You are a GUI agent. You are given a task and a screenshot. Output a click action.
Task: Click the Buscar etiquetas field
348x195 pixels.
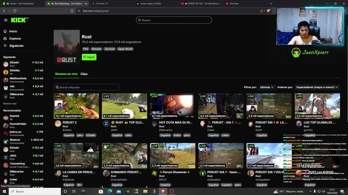click(86, 87)
